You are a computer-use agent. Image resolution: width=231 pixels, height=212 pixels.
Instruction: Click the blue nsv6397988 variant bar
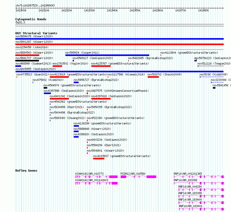click(x=47, y=93)
